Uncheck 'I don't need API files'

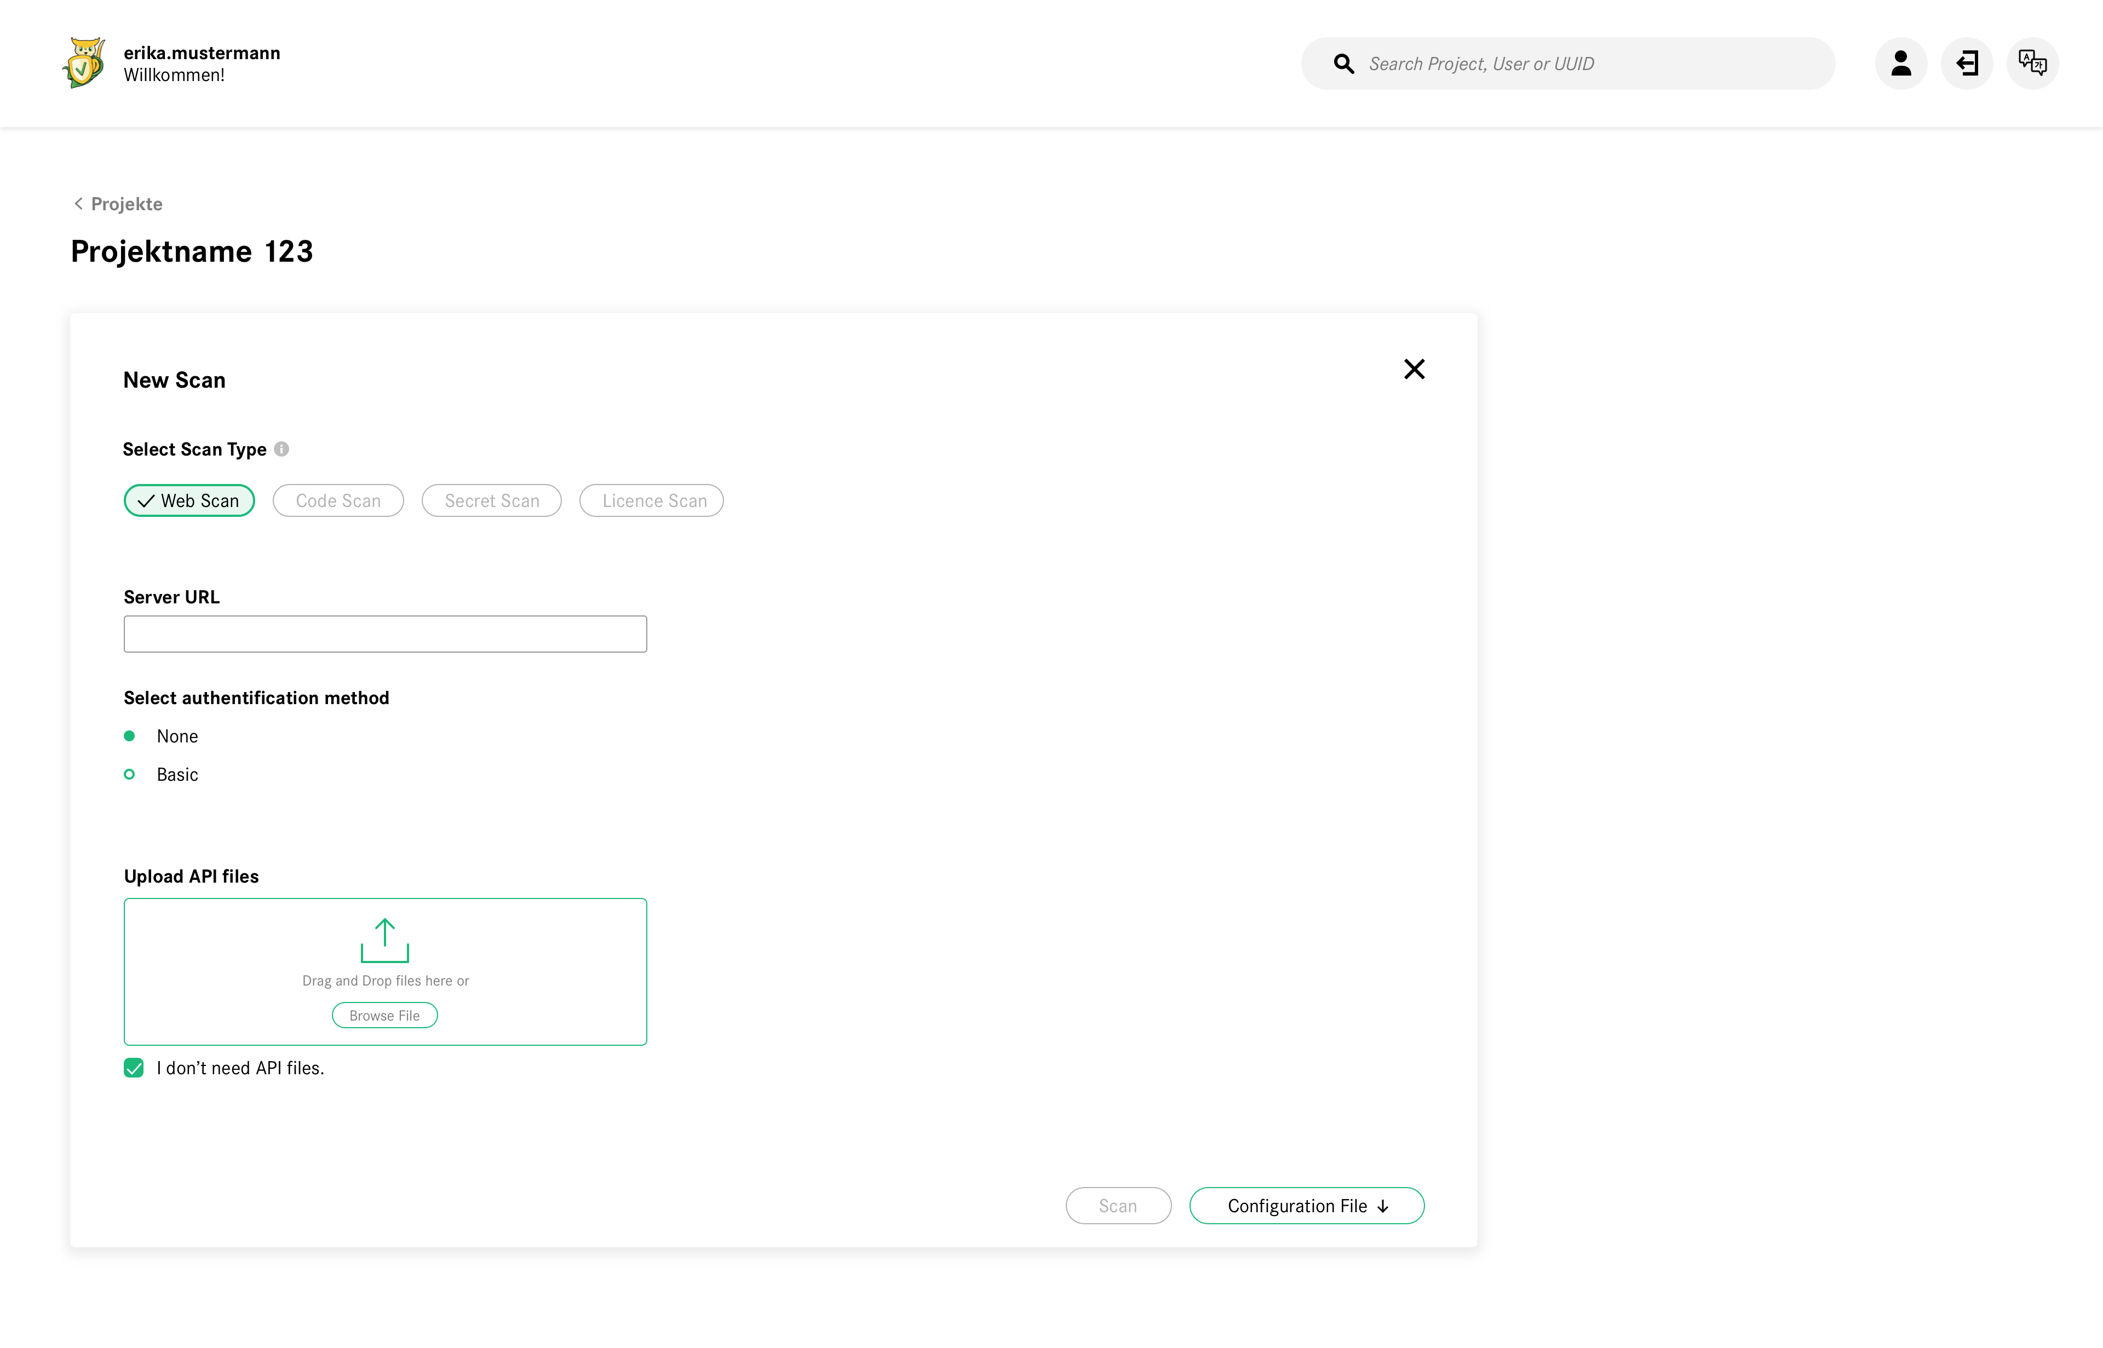tap(133, 1068)
